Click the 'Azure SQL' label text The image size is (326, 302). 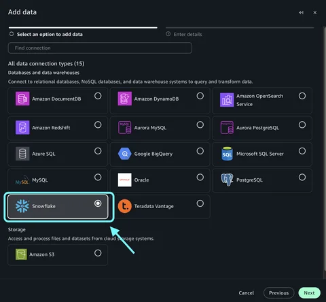(43, 154)
